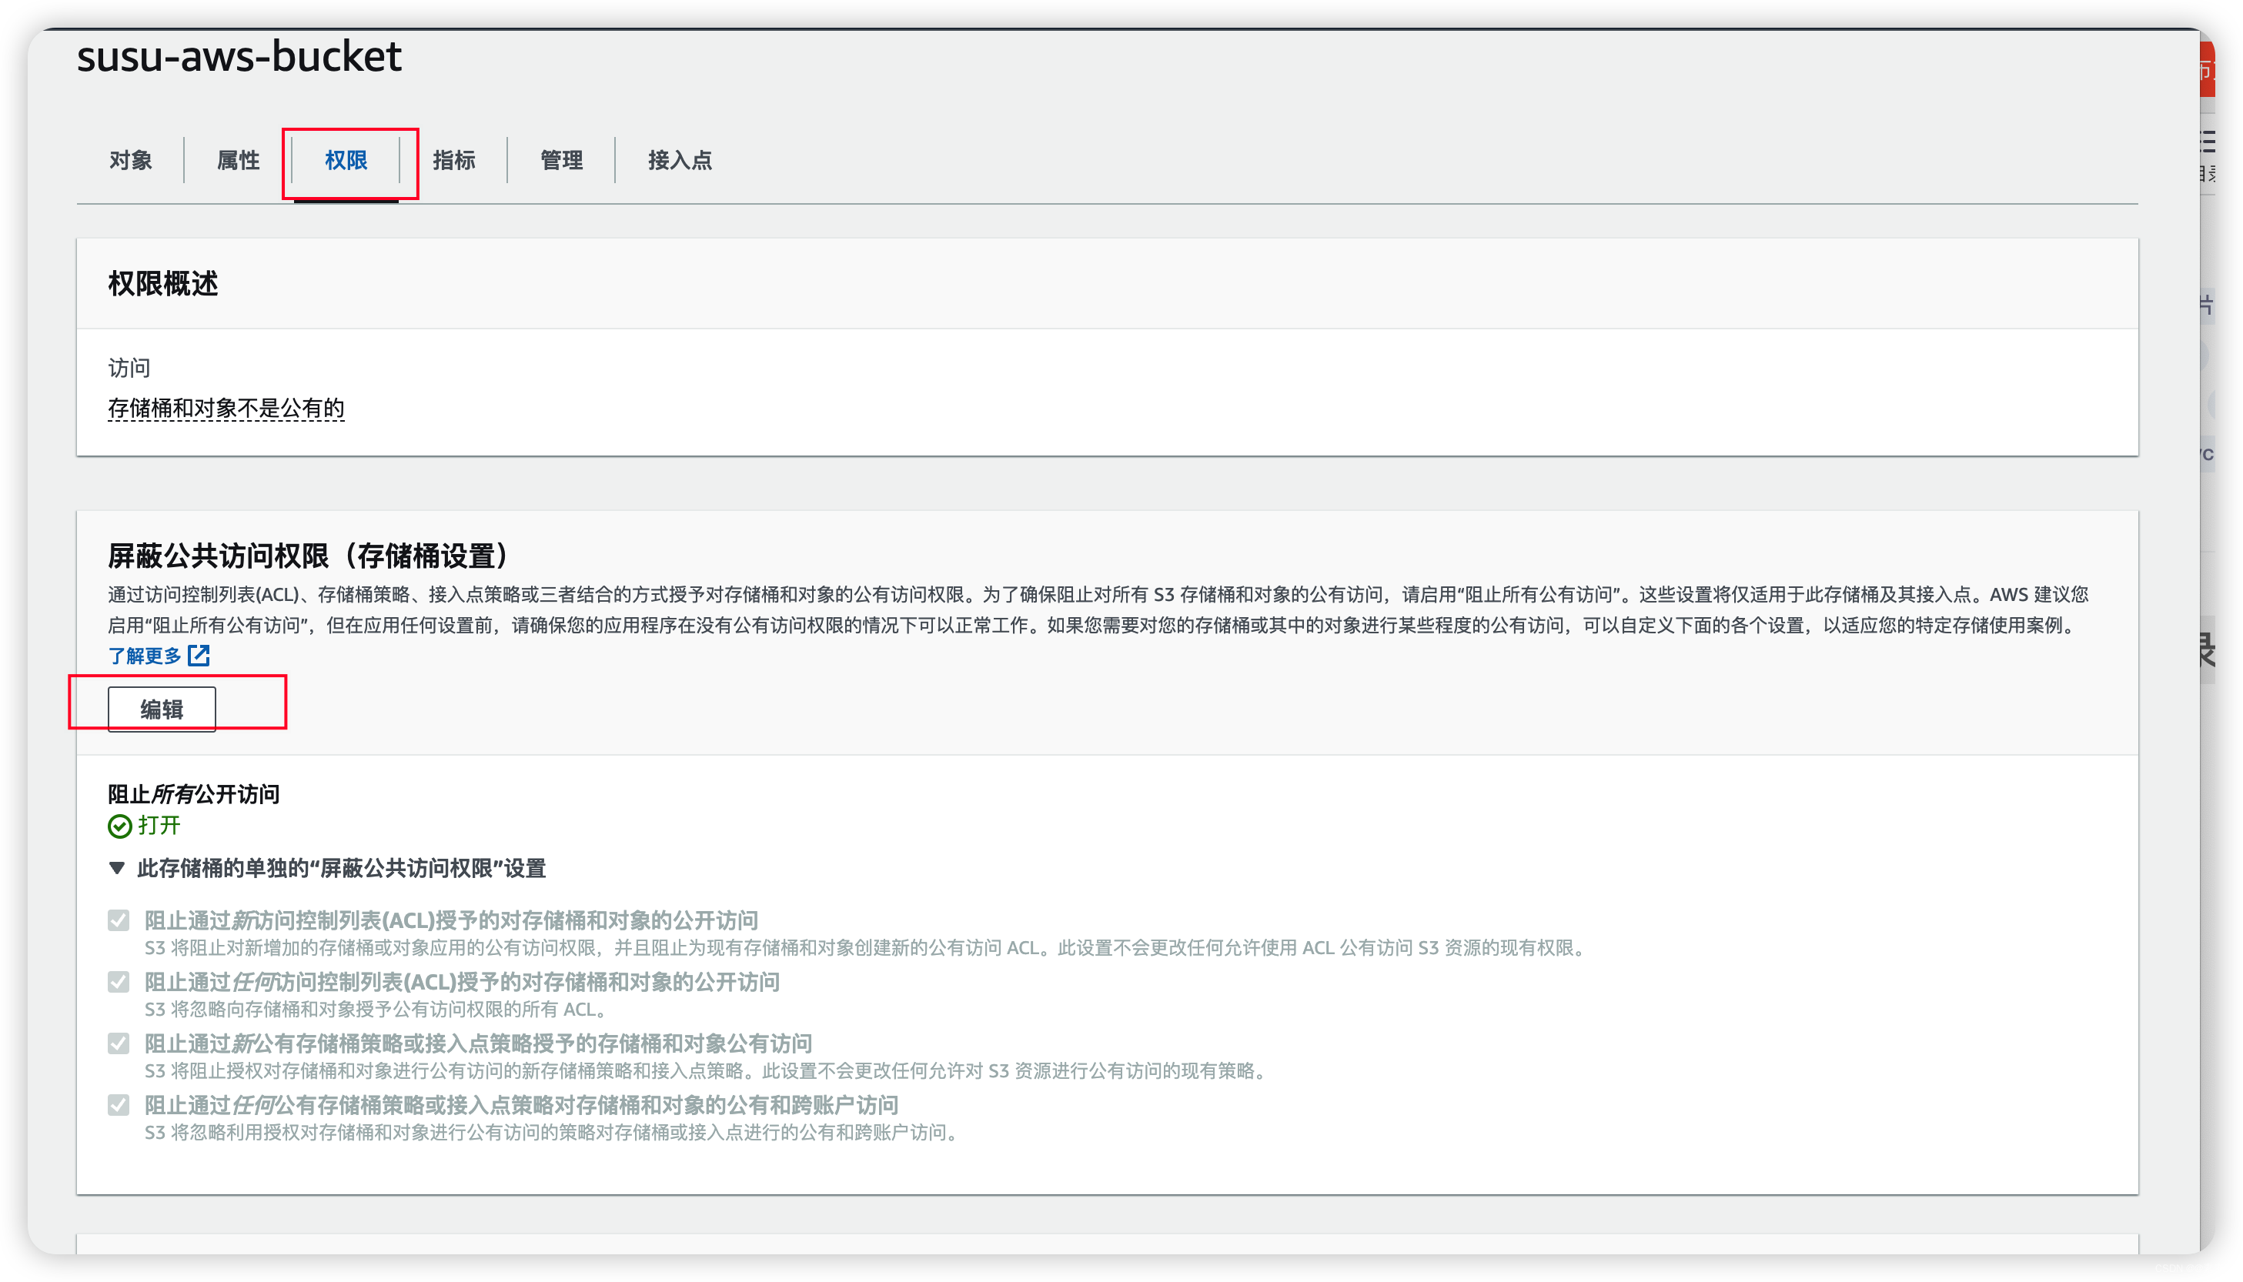Toggle checkbox for blocking access via 任何 ACLs
Screen dimensions: 2243x1282
point(119,982)
